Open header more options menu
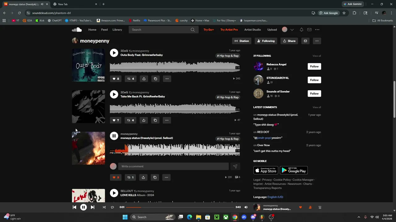This screenshot has width=396, height=222. tap(317, 30)
